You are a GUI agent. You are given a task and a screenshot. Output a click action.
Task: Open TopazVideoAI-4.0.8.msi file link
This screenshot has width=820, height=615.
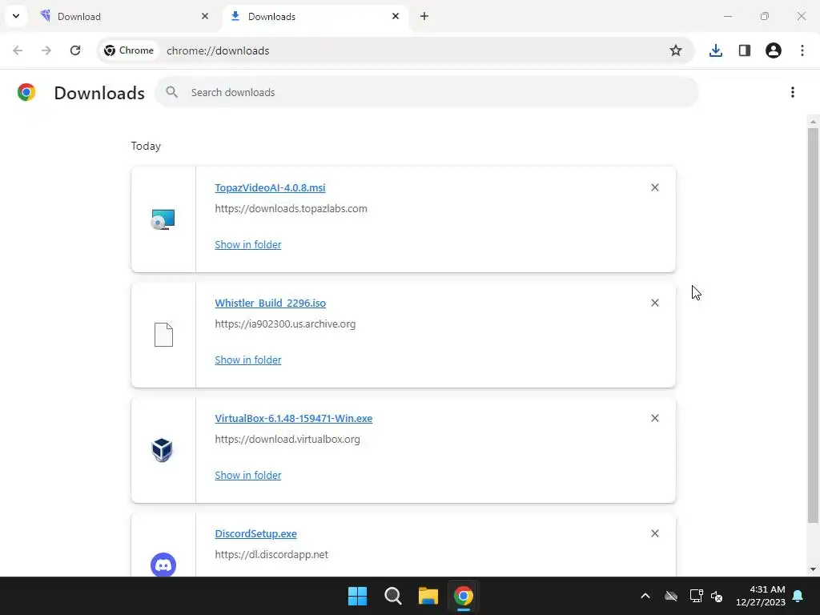[270, 187]
